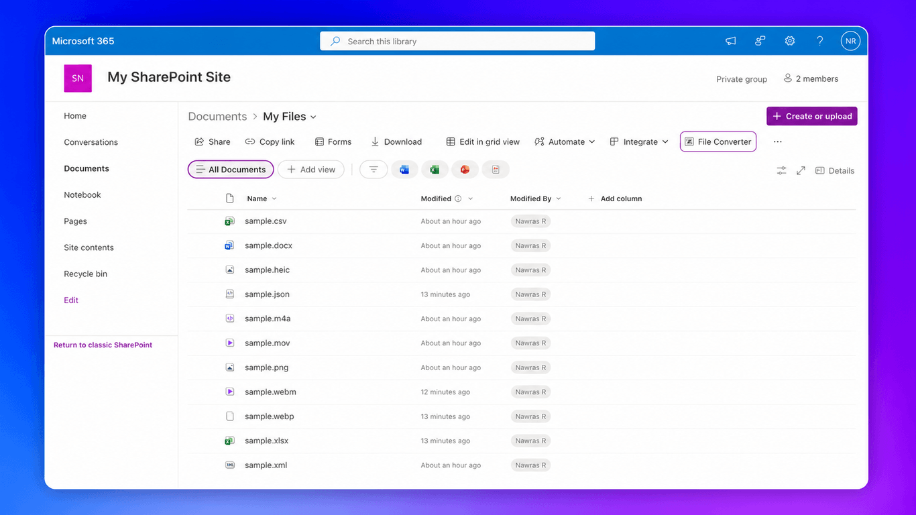Image resolution: width=916 pixels, height=515 pixels.
Task: Expand content to full screen arrow icon
Action: tap(801, 171)
